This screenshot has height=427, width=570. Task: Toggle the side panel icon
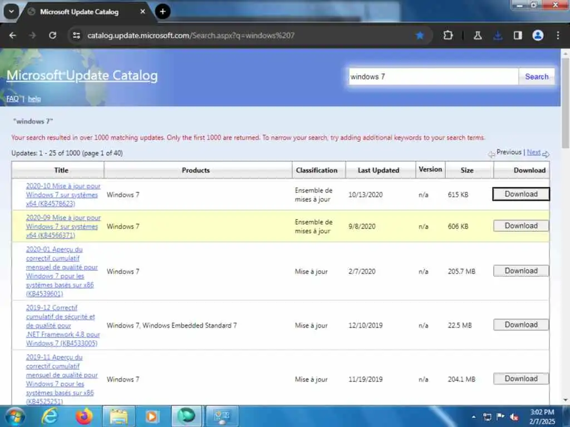coord(518,35)
